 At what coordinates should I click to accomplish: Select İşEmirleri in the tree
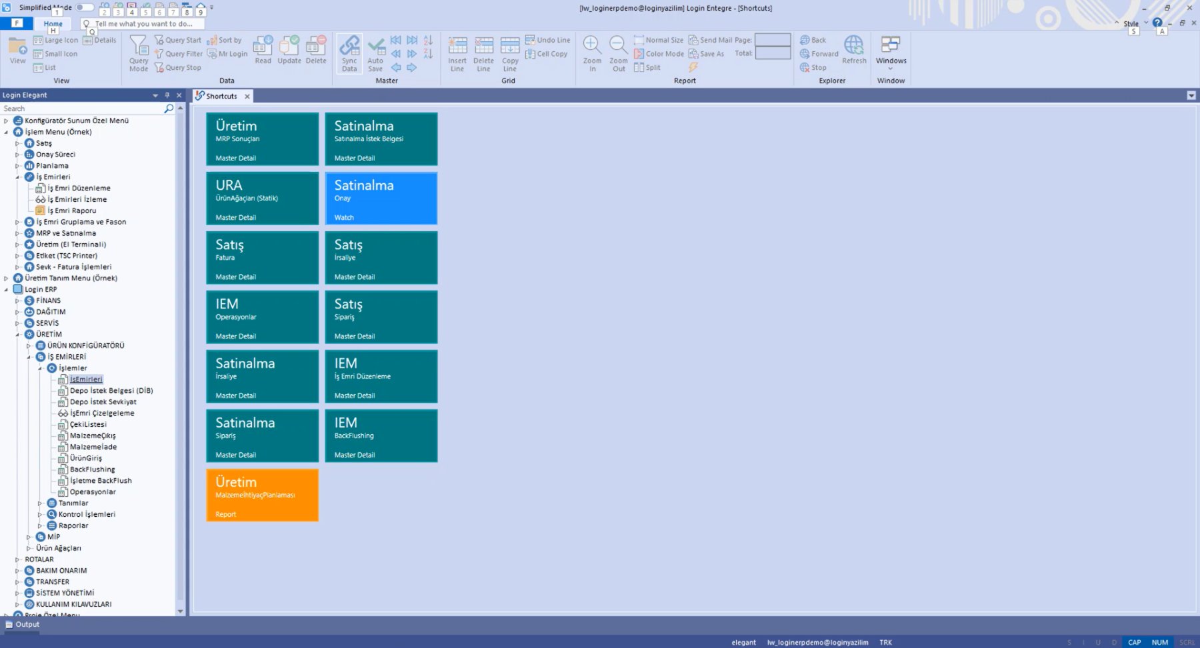point(86,380)
